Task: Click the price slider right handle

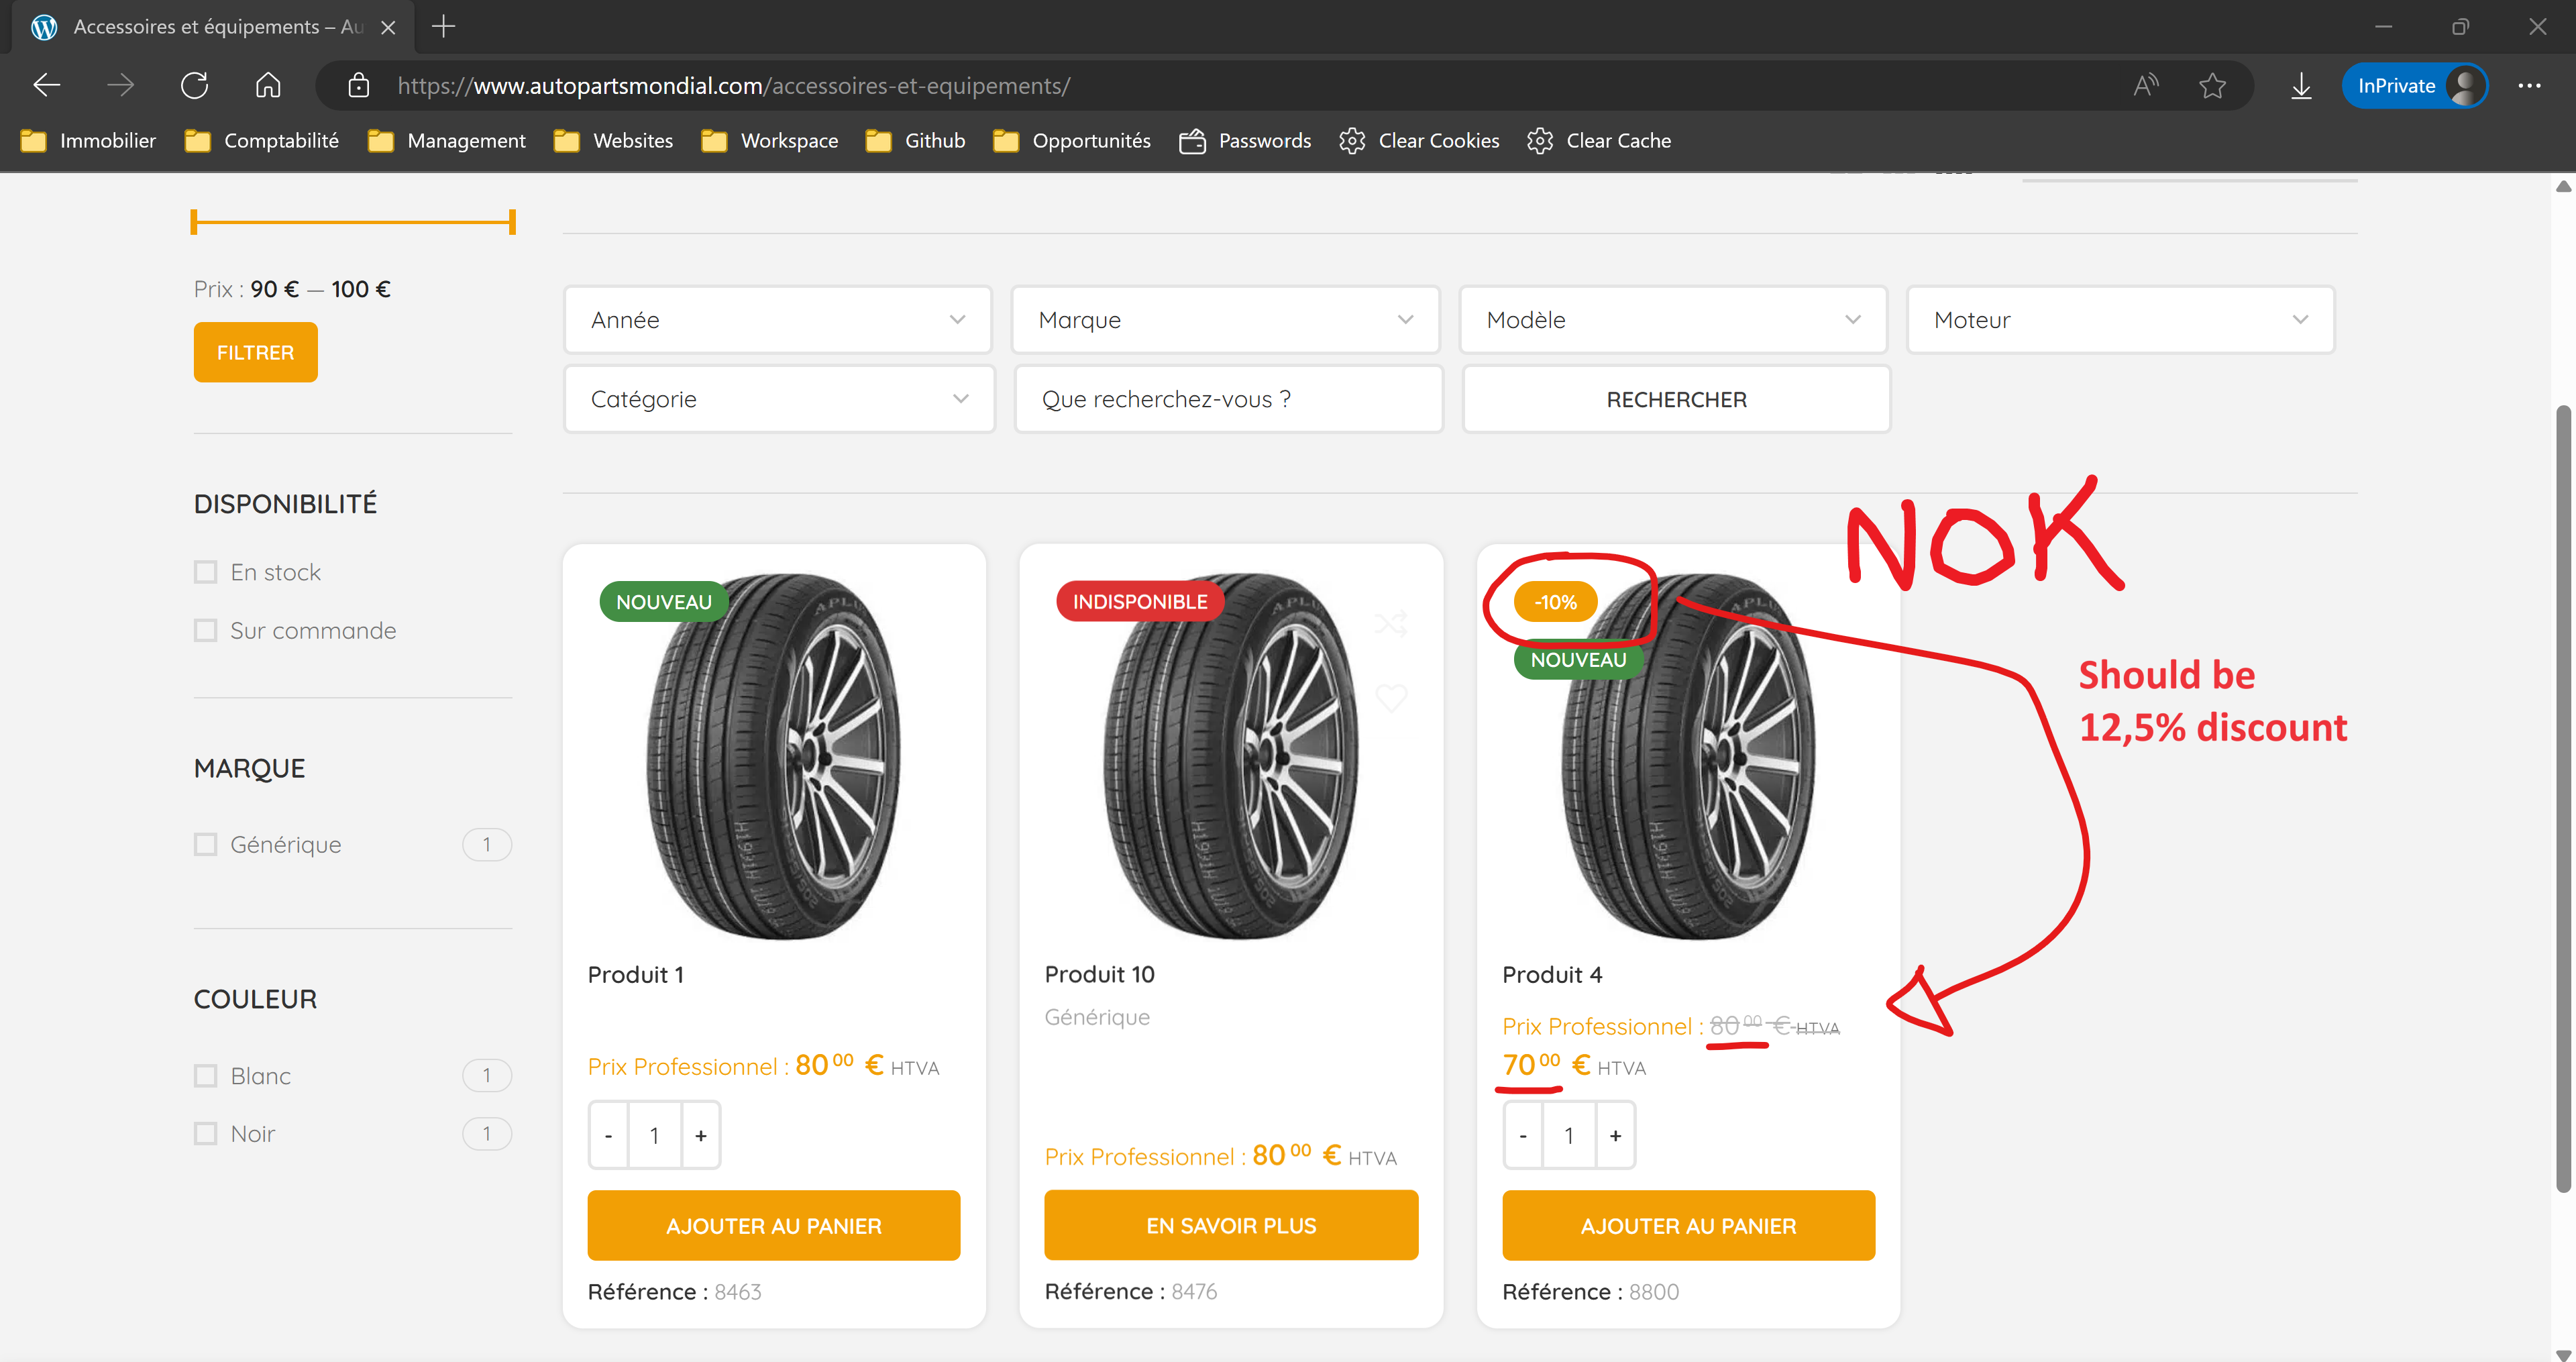Action: (x=512, y=222)
